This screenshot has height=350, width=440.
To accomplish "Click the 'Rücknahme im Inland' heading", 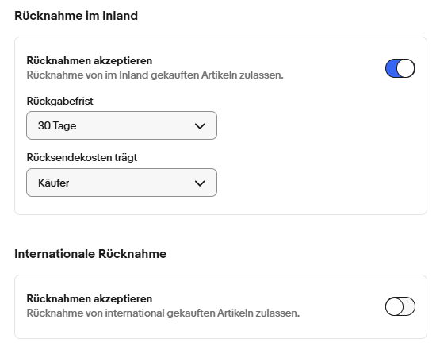I will point(76,16).
